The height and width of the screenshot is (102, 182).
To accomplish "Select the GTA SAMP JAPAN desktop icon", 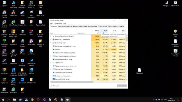I will pos(5,43).
